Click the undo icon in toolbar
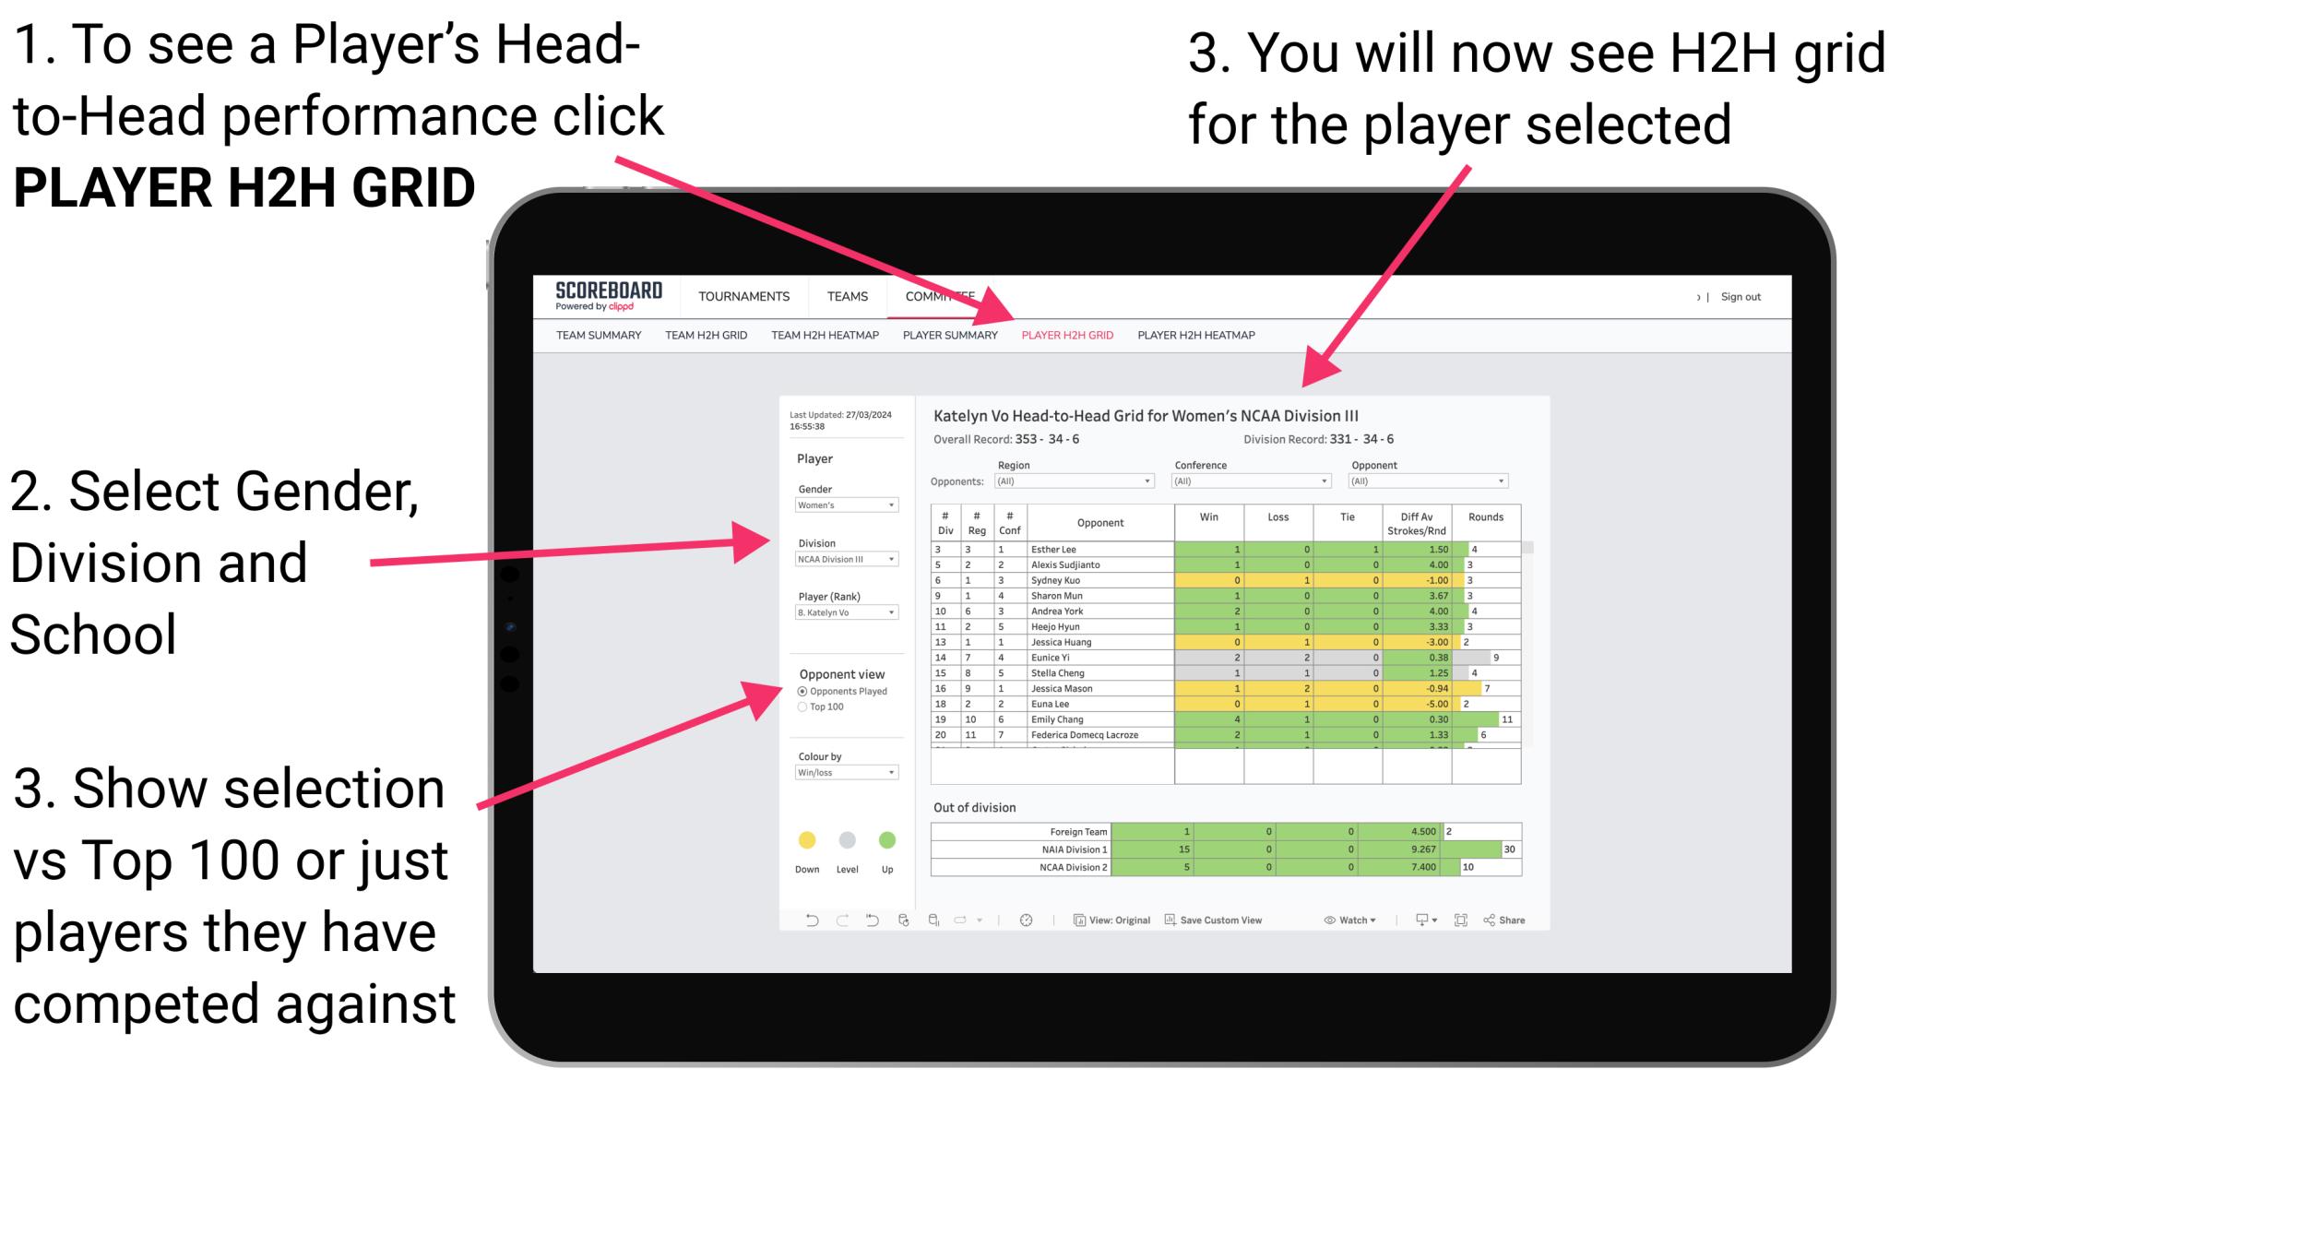The height and width of the screenshot is (1247, 2317). (806, 919)
